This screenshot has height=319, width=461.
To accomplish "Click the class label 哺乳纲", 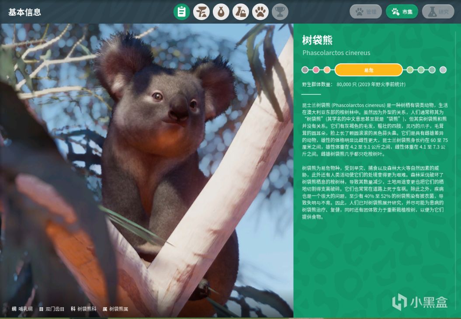I will click(25, 309).
